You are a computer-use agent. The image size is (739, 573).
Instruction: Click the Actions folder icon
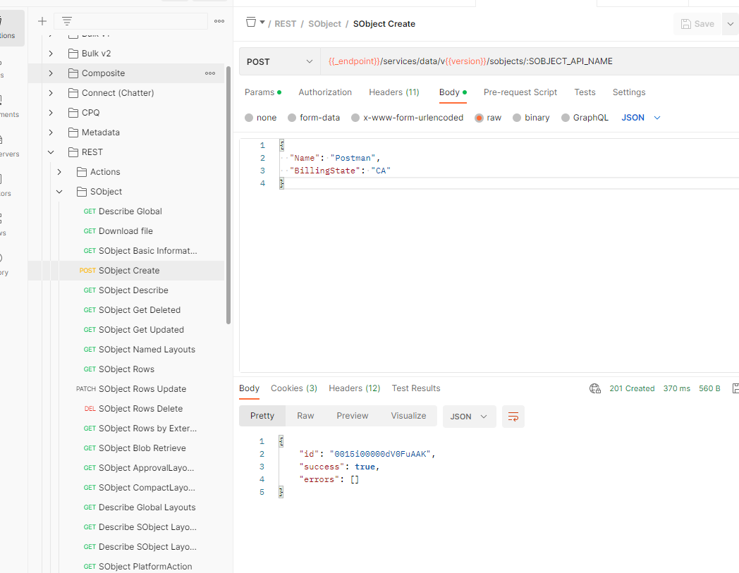[x=82, y=172]
